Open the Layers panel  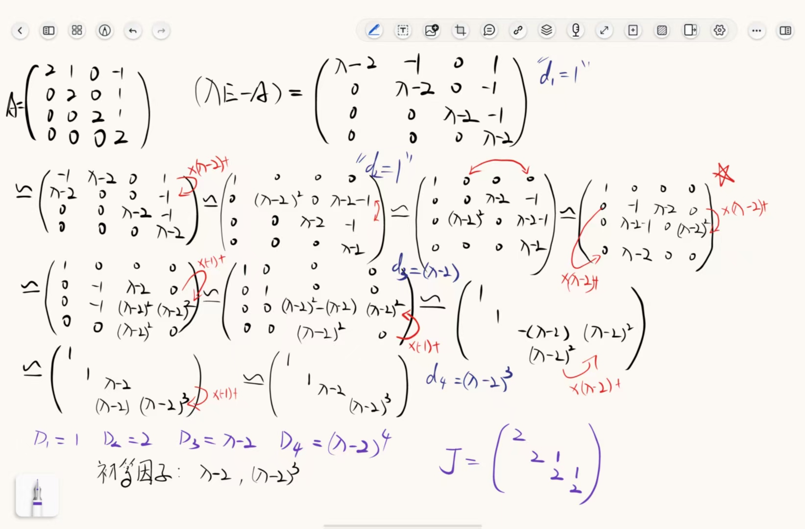[547, 30]
